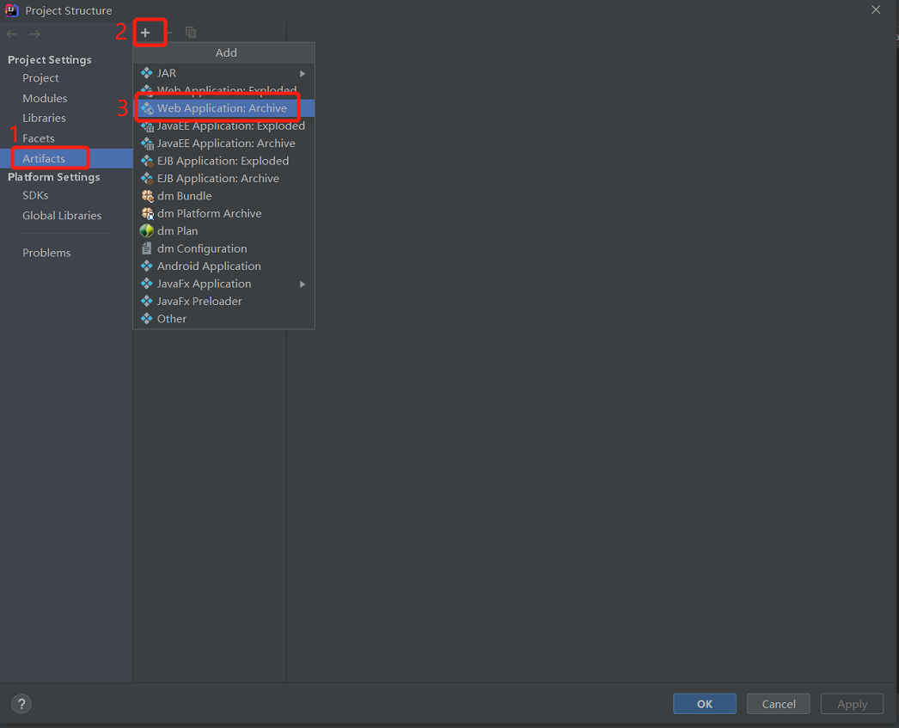Viewport: 899px width, 728px height.
Task: Choose Web Application: Archive
Action: click(x=223, y=108)
